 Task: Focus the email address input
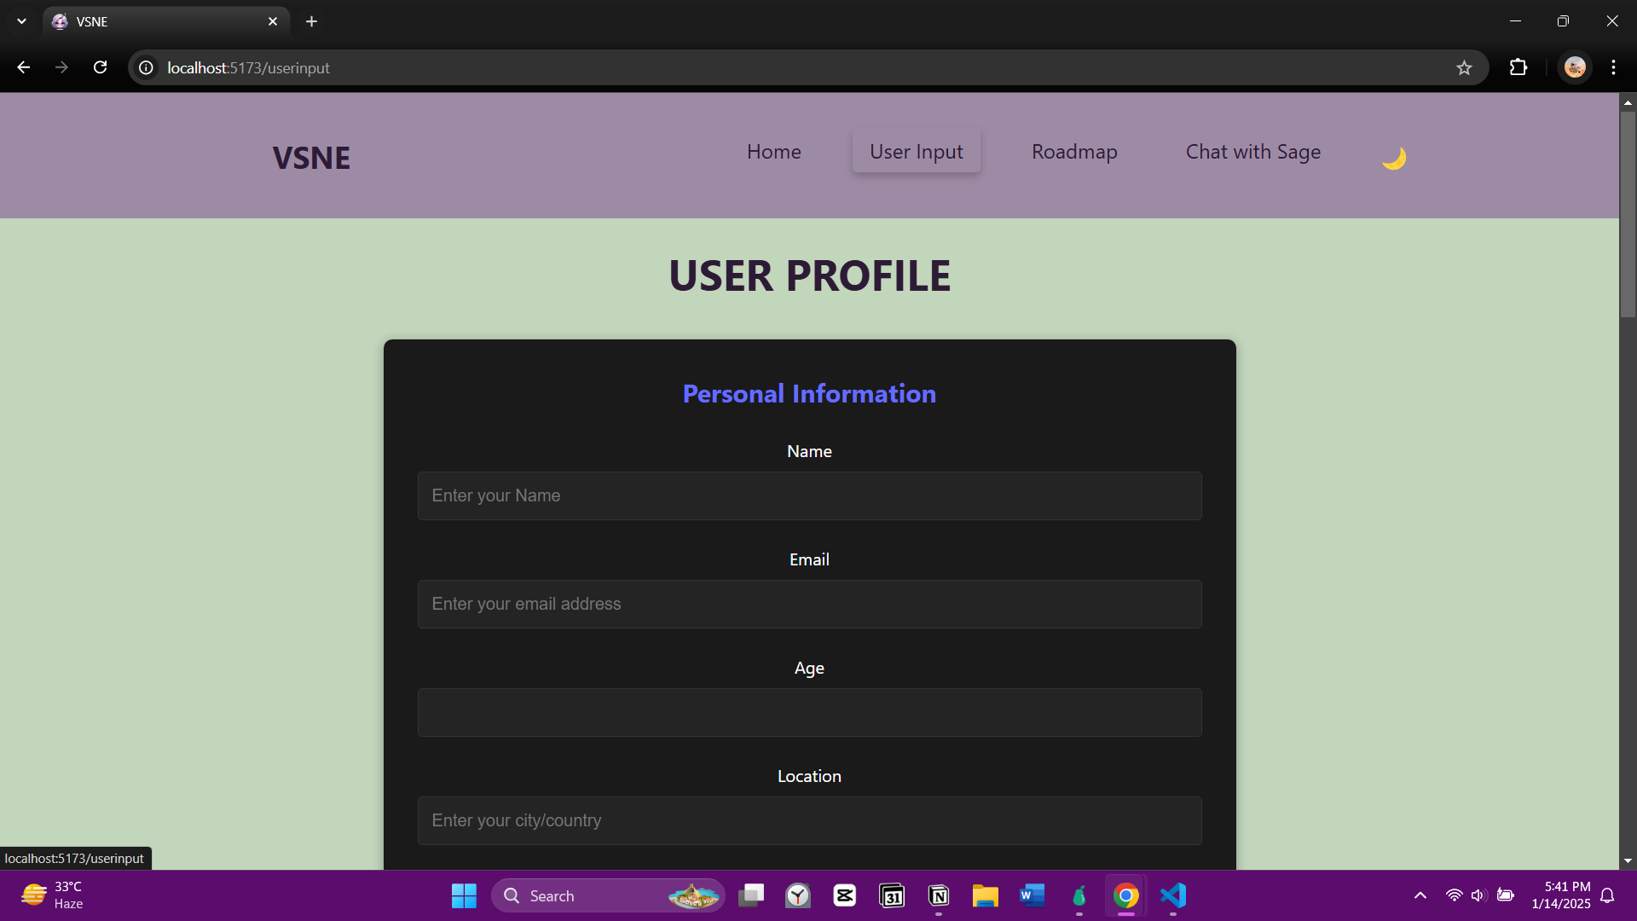tap(809, 605)
